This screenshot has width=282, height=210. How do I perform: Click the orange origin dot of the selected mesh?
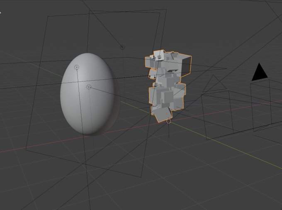pos(166,114)
